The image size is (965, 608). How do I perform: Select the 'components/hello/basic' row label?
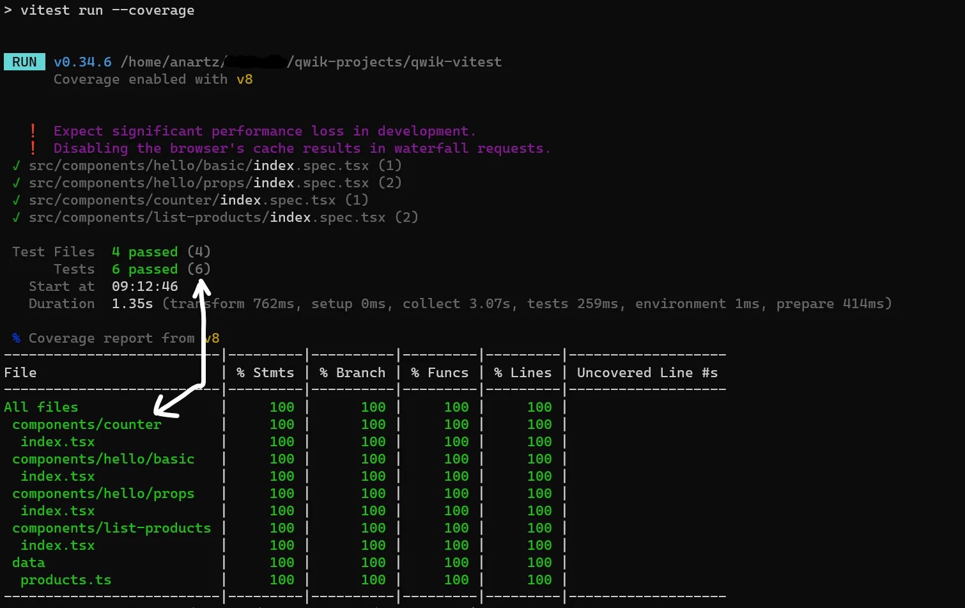click(x=104, y=459)
